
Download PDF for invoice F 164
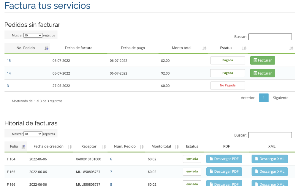point(224,159)
